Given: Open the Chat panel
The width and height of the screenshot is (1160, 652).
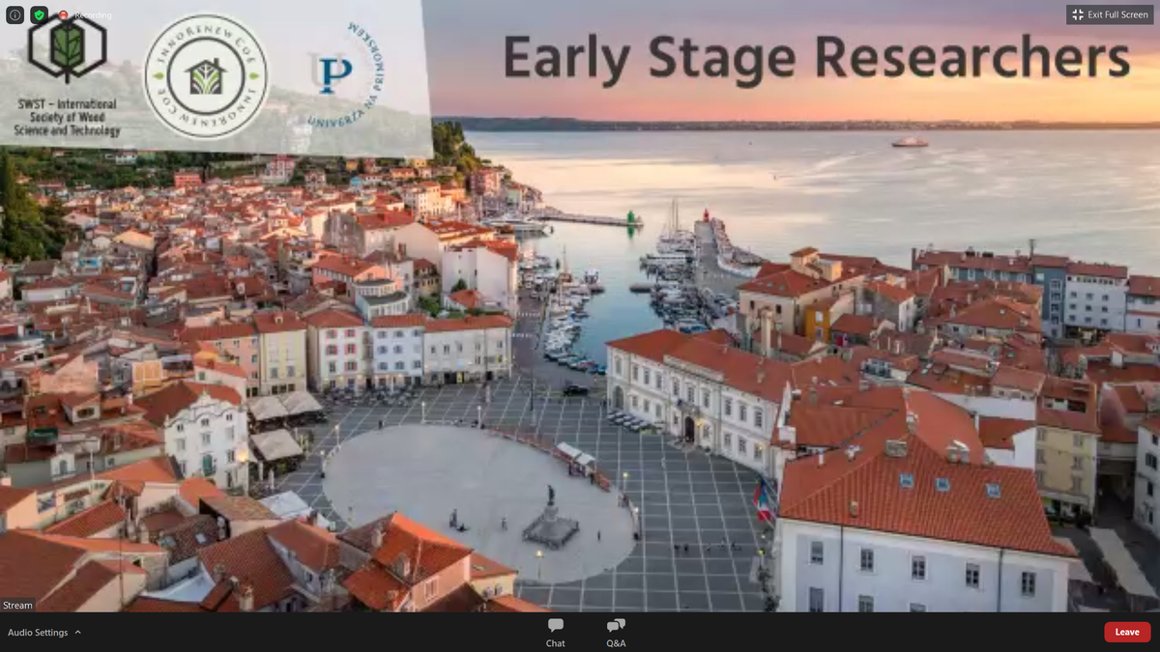Looking at the screenshot, I should 555,633.
